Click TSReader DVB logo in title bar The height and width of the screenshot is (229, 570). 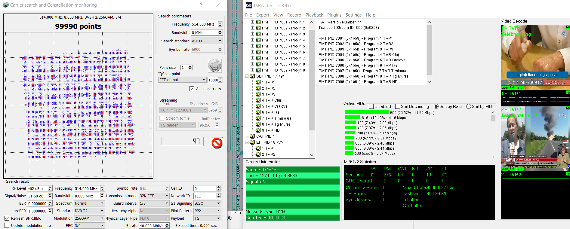pos(248,5)
